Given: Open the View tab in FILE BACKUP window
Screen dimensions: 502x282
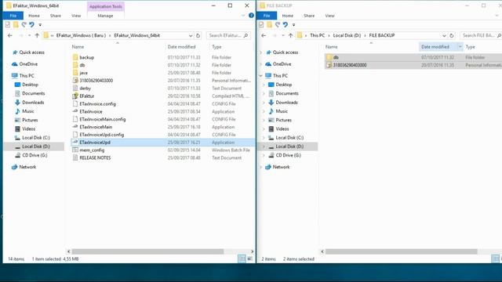Looking at the screenshot, I should [329, 16].
